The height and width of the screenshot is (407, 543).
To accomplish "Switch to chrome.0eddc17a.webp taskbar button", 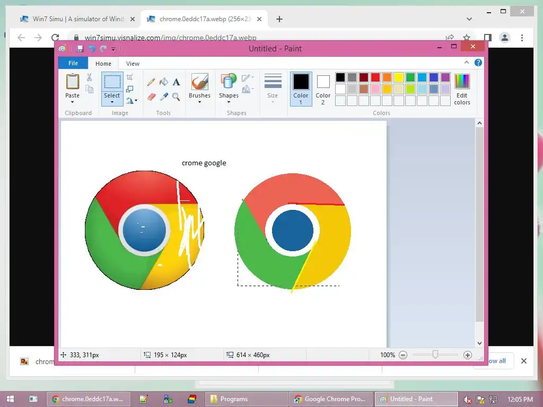I will click(89, 399).
